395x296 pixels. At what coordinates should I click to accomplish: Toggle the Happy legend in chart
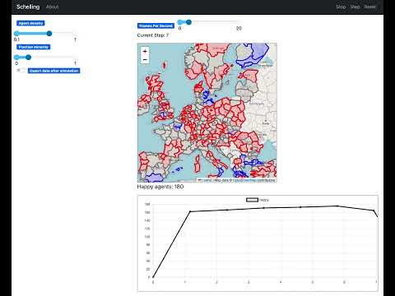point(258,200)
